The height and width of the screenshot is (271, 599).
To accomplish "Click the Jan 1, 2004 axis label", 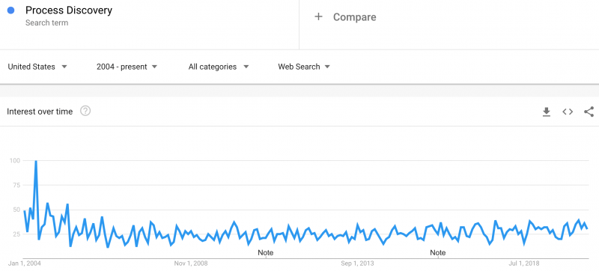I will 25,264.
